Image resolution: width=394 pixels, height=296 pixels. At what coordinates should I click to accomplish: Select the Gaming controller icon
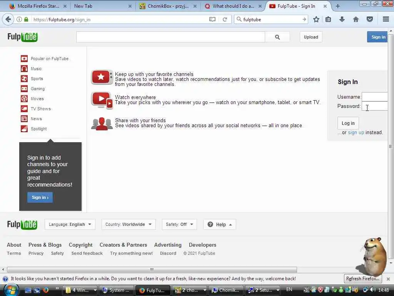pyautogui.click(x=24, y=89)
